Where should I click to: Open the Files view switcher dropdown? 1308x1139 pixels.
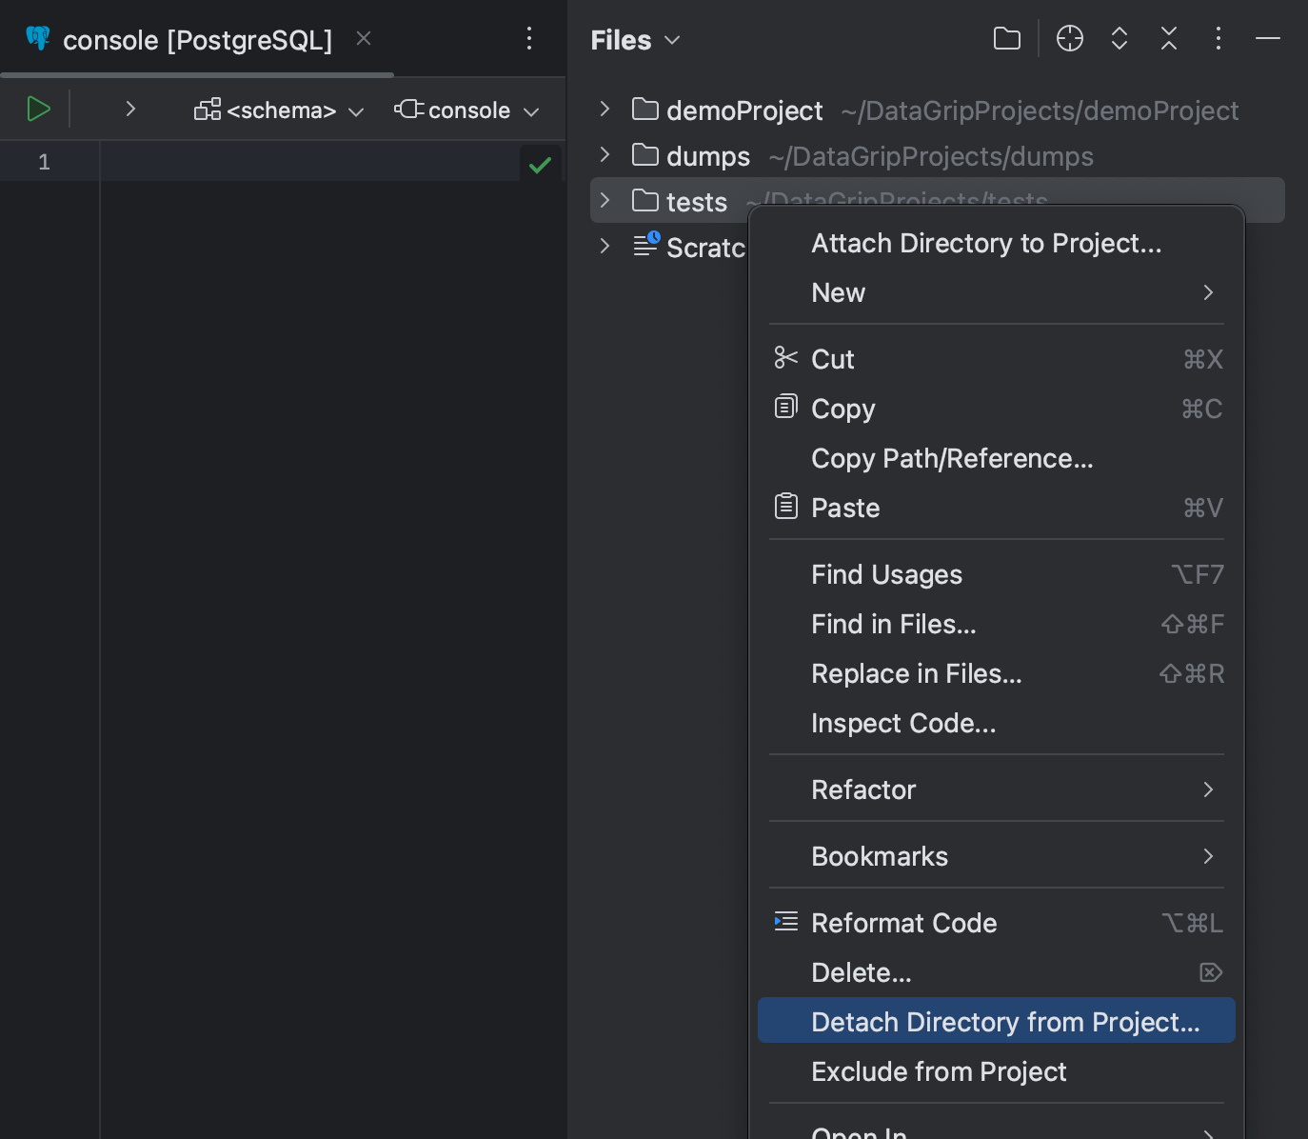tap(671, 41)
